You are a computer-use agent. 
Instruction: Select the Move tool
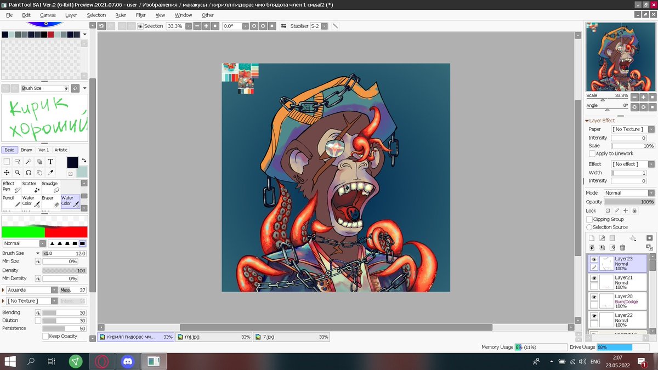pos(7,173)
